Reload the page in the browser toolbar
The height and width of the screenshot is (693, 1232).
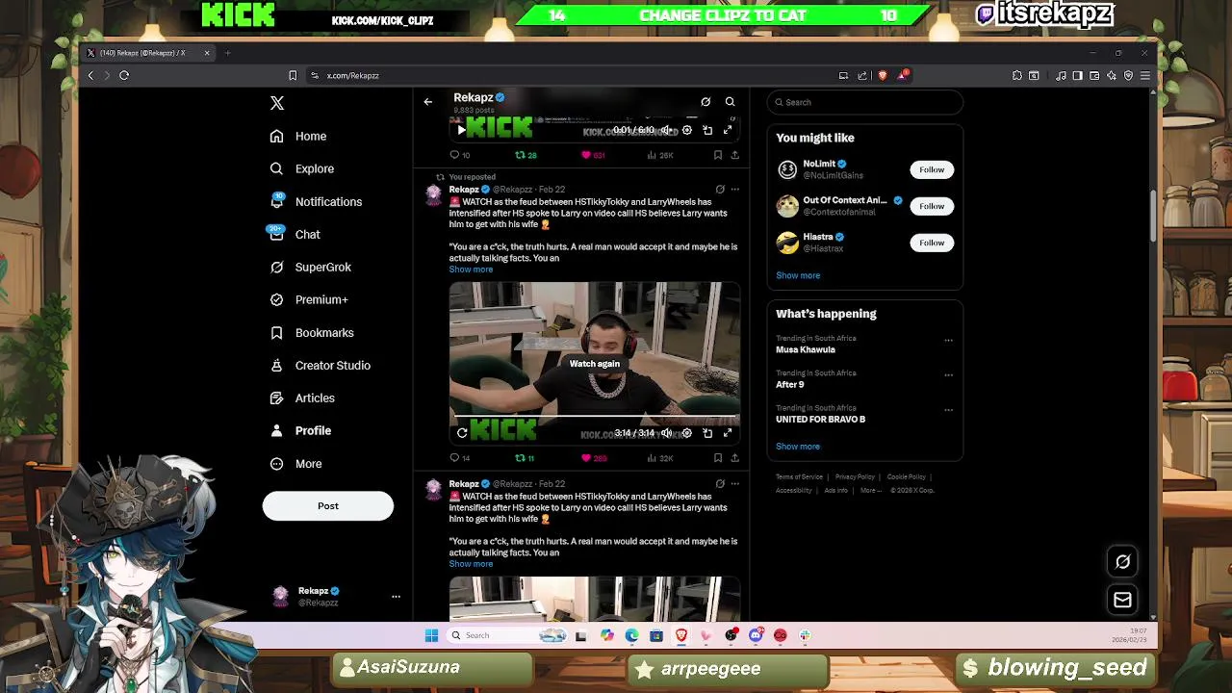(x=124, y=75)
